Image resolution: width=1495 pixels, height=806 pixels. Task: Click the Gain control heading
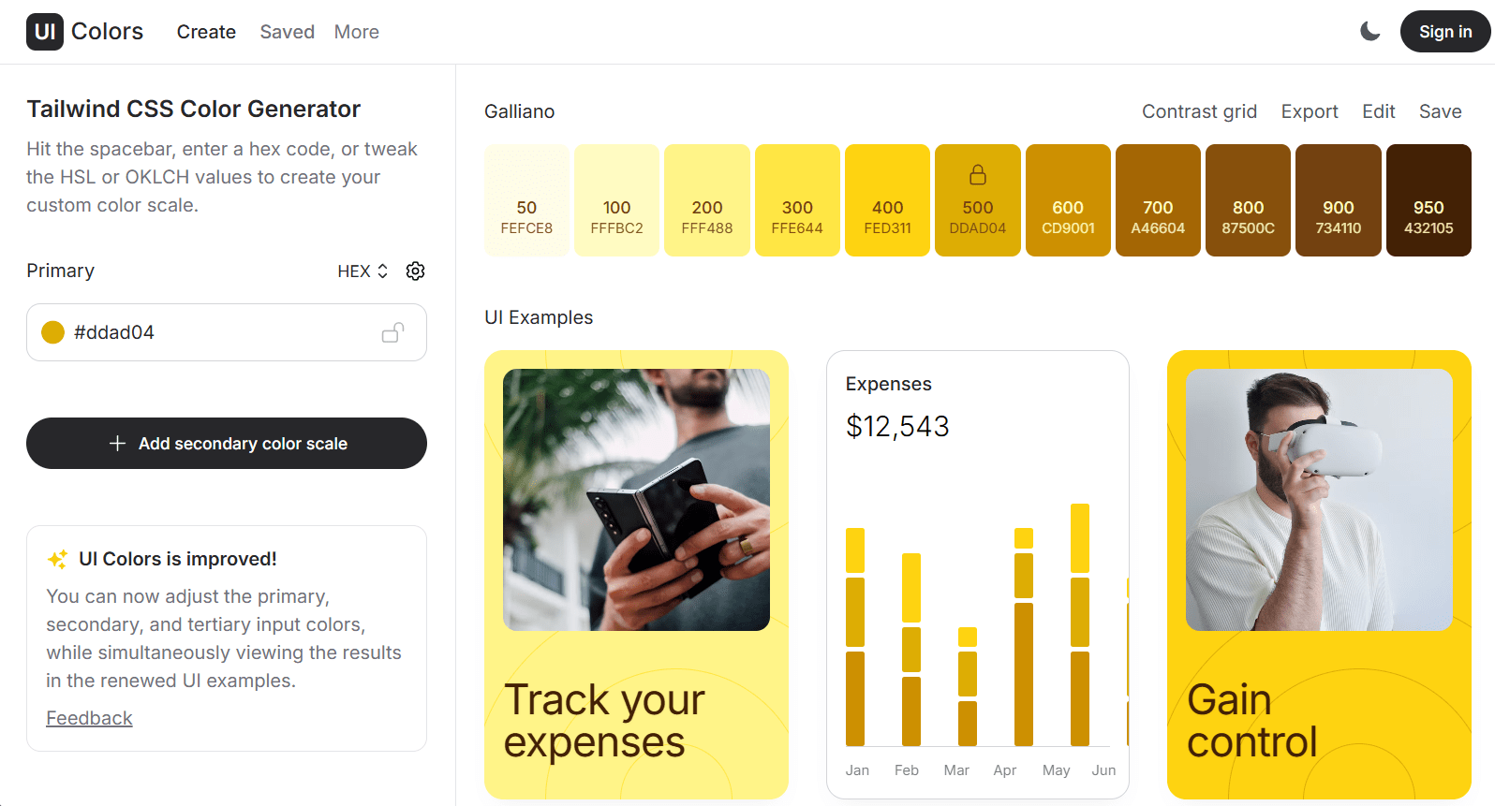[1252, 721]
